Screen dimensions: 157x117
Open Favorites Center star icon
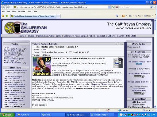click(3, 16)
